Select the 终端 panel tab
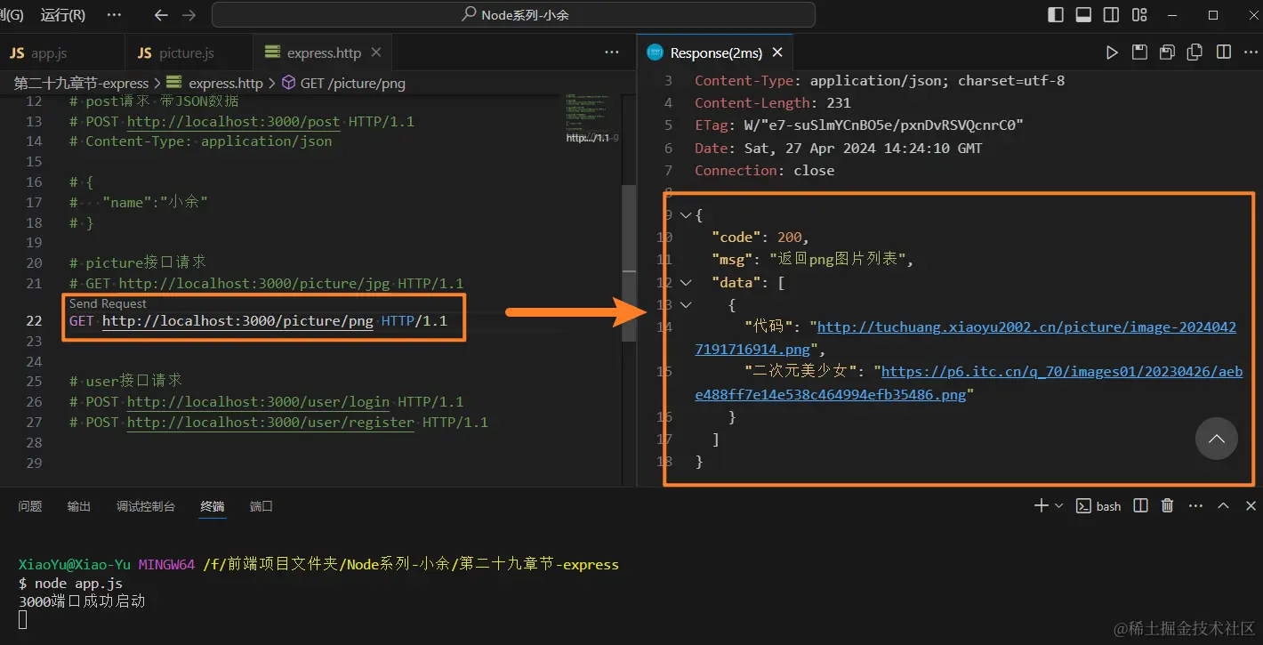The image size is (1263, 645). tap(213, 506)
